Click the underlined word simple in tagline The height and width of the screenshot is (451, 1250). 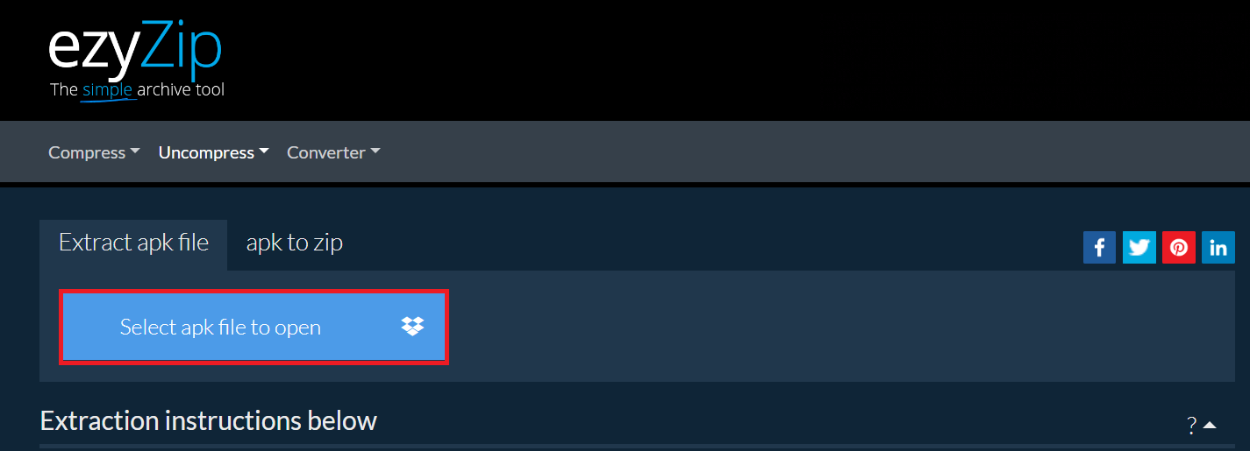tap(107, 90)
